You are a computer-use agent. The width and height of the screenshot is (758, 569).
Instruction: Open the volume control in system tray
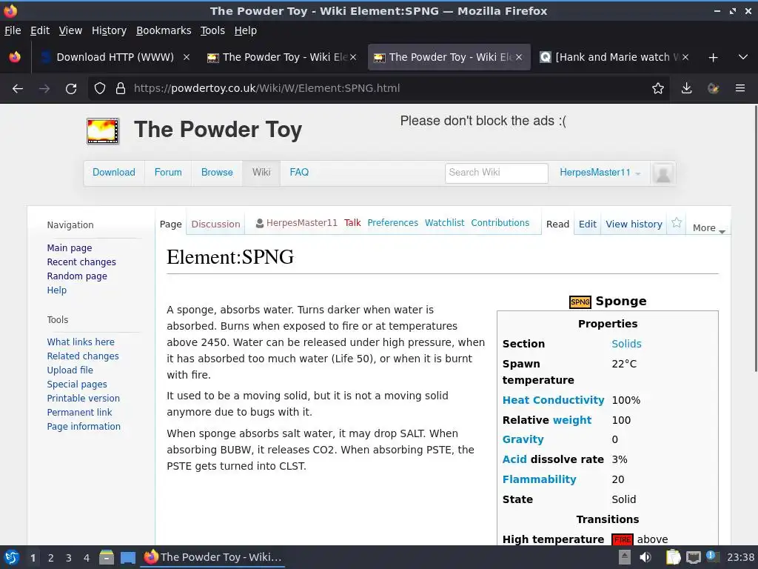pos(645,557)
